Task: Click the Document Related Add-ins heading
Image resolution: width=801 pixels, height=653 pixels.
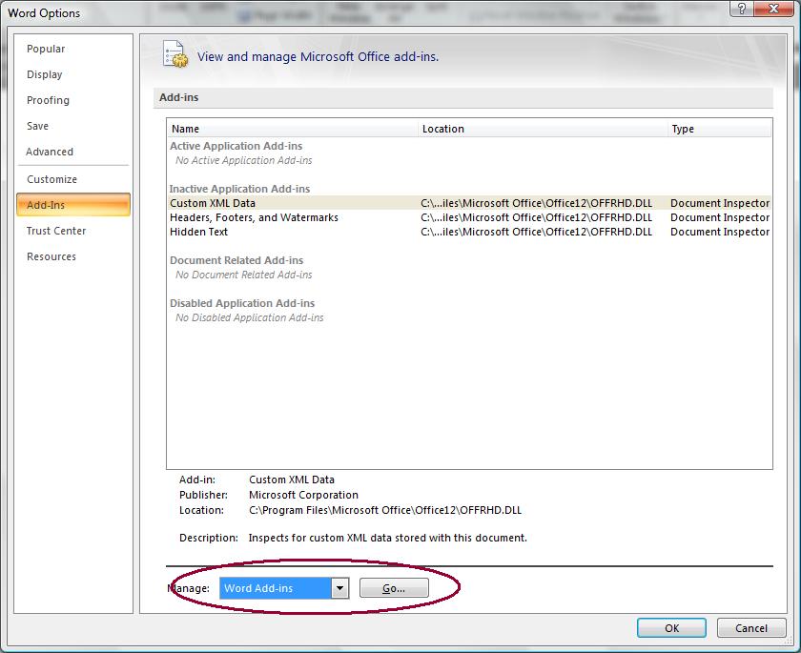Action: (x=236, y=260)
